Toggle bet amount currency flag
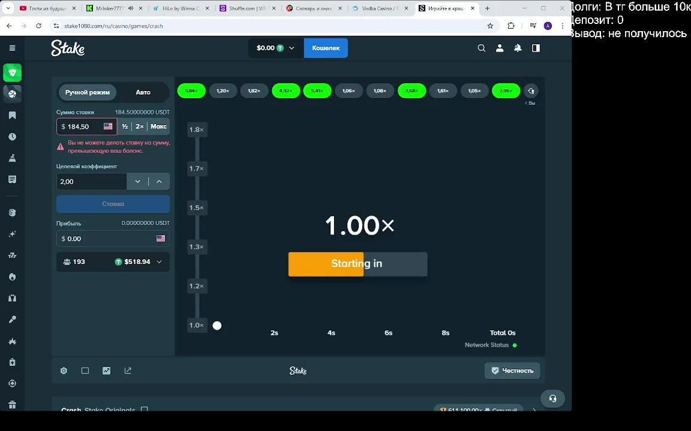691x431 pixels. pyautogui.click(x=108, y=126)
